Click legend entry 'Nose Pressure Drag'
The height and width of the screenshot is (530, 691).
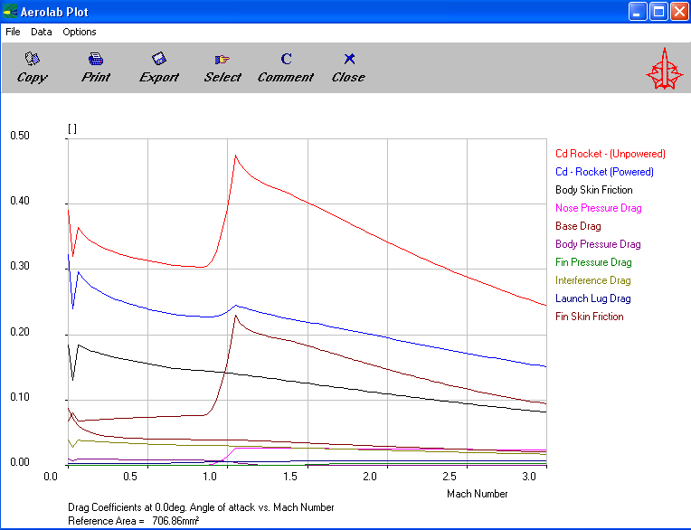pos(599,208)
